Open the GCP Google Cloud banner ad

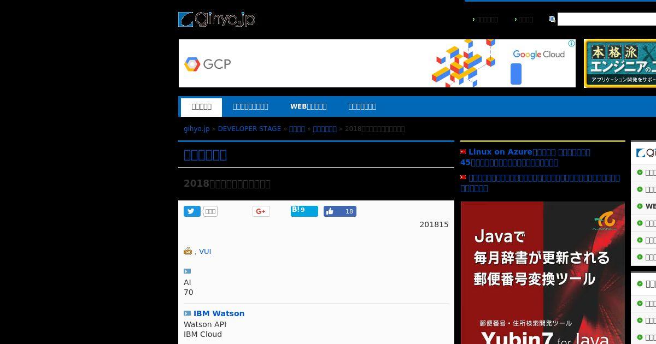pyautogui.click(x=377, y=63)
